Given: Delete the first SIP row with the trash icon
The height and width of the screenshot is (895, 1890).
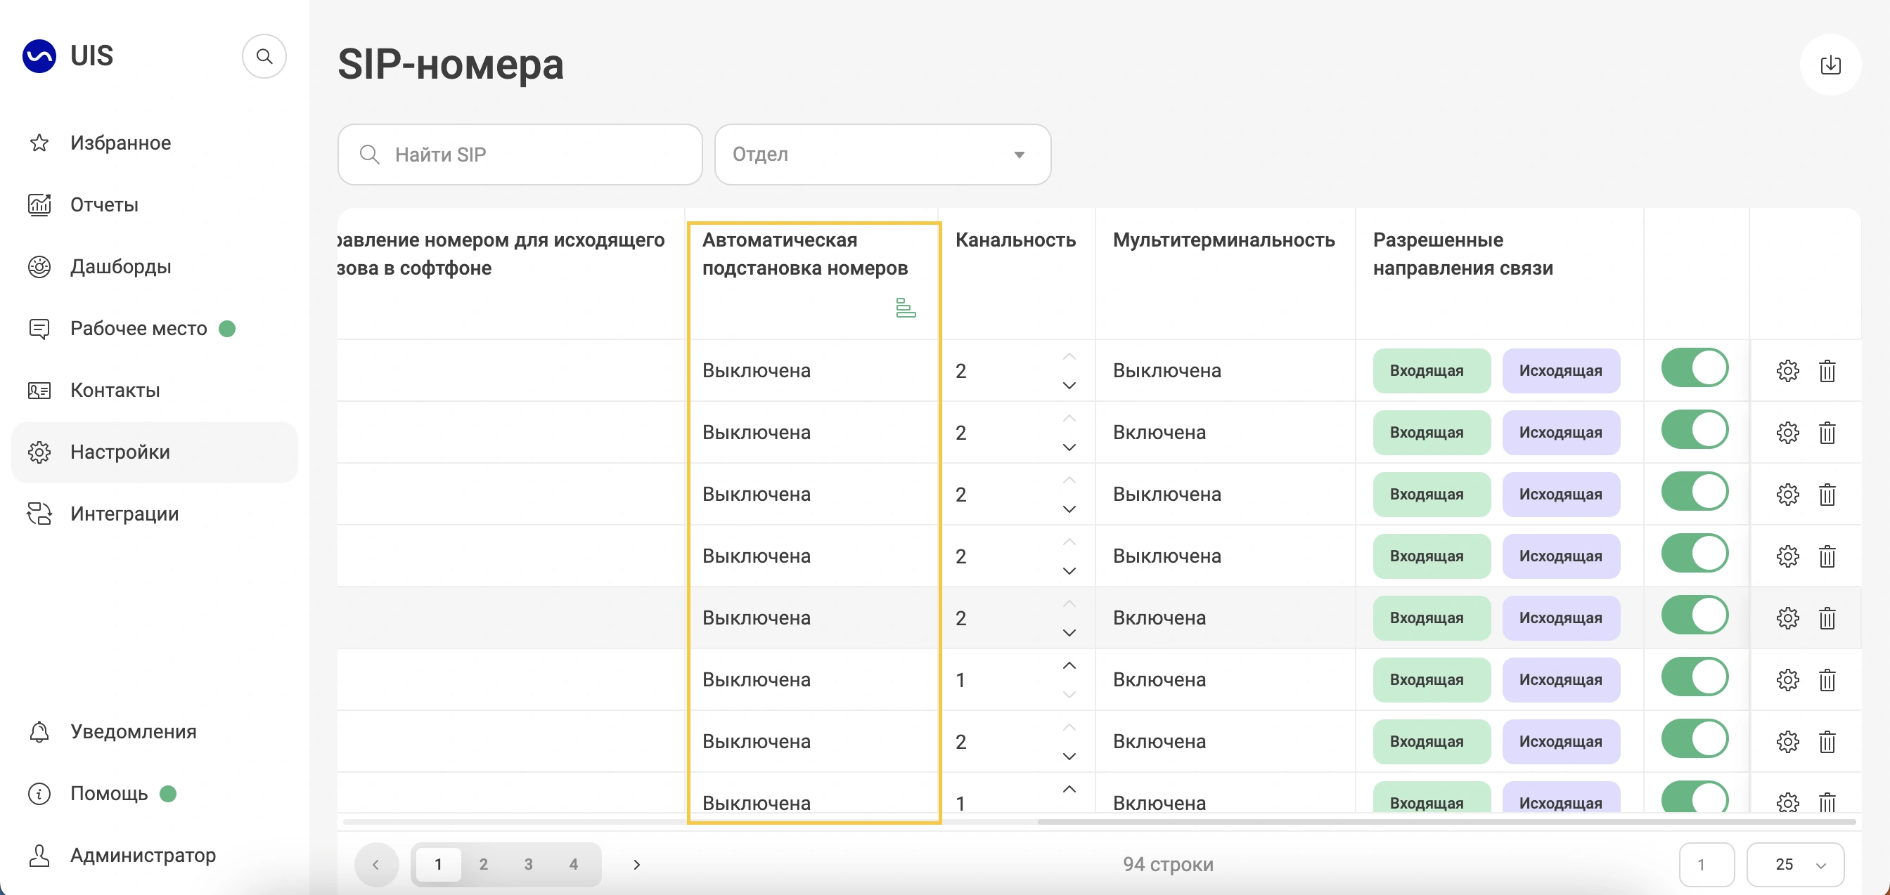Looking at the screenshot, I should (1827, 371).
